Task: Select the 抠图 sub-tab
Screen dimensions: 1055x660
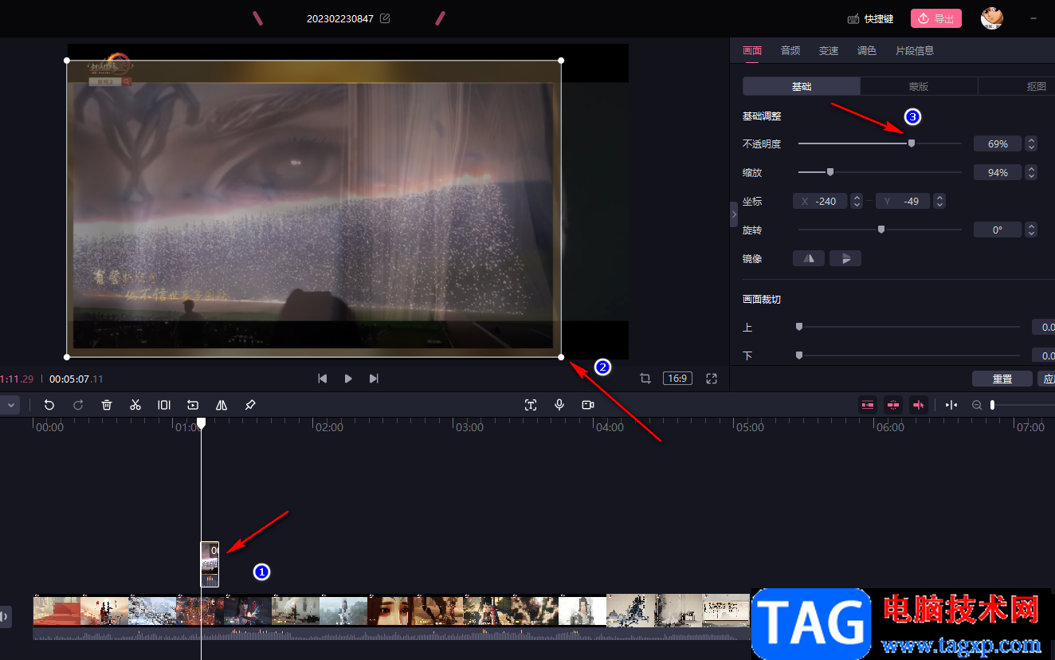Action: coord(1016,86)
